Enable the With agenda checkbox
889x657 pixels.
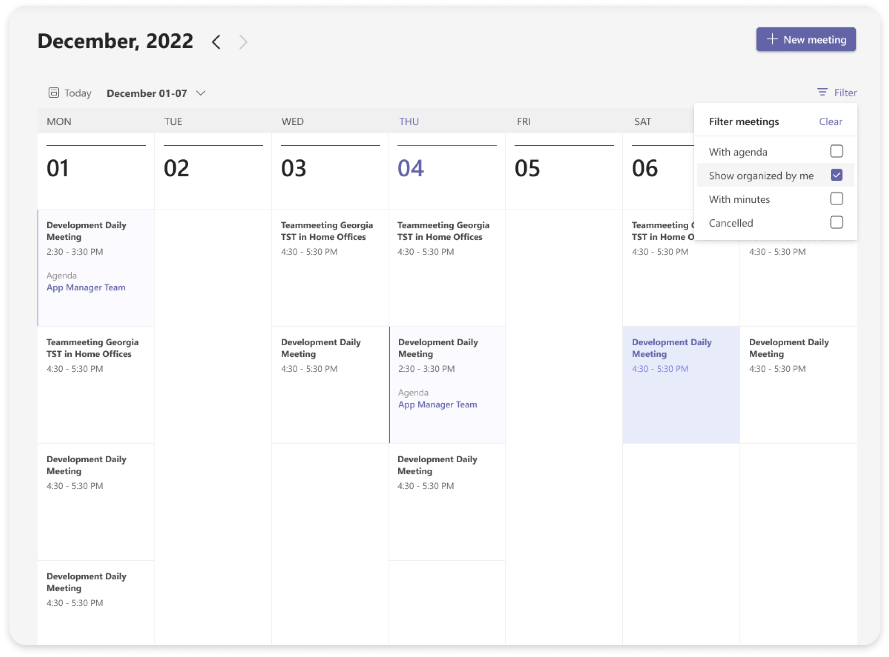[836, 151]
